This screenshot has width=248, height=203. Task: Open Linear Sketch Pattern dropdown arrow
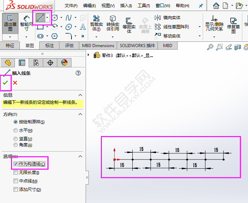(200, 27)
